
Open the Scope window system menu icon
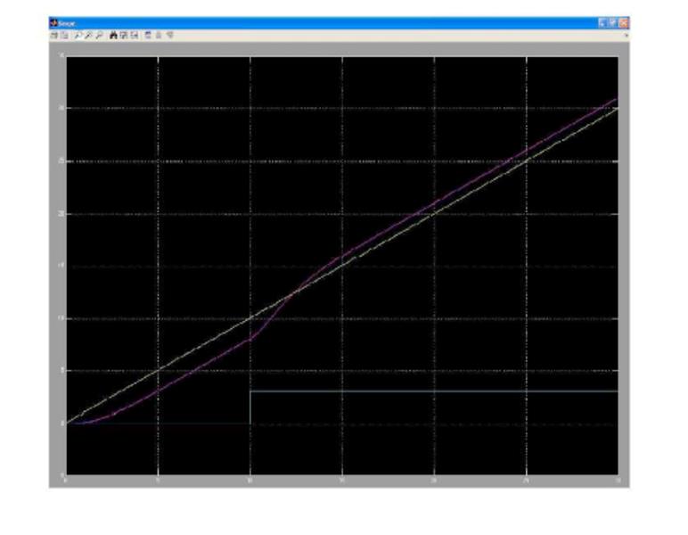(53, 23)
